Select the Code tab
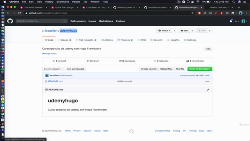This screenshot has height=141, width=250. (49, 40)
